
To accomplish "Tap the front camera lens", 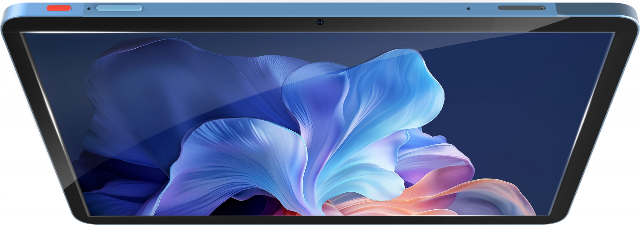I will pos(320,22).
